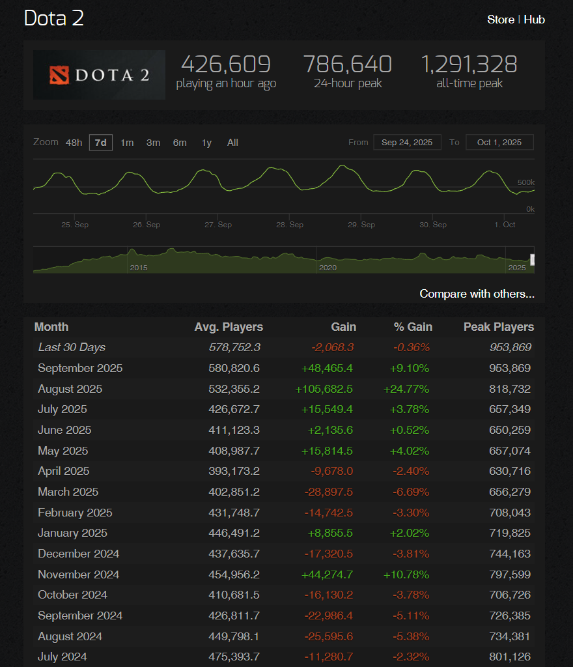The height and width of the screenshot is (667, 573).
Task: Sort table by Avg. Players column
Action: 229,326
